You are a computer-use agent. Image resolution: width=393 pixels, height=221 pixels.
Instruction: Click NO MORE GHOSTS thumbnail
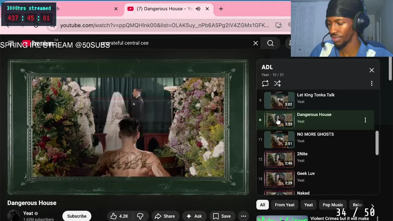(279, 139)
